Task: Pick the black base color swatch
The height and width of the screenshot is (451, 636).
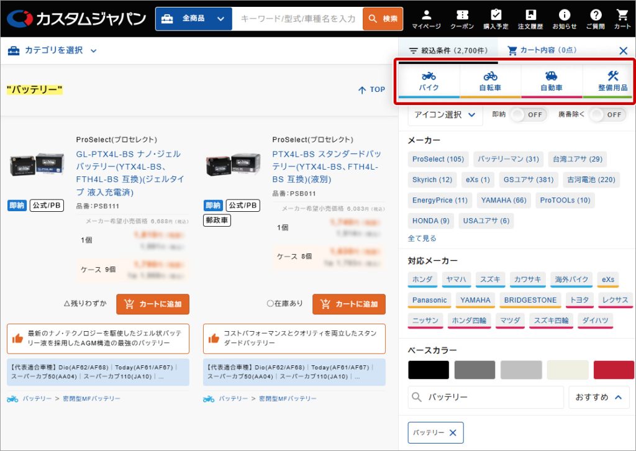Action: [x=429, y=370]
